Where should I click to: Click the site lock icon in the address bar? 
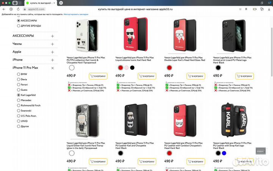25,9
